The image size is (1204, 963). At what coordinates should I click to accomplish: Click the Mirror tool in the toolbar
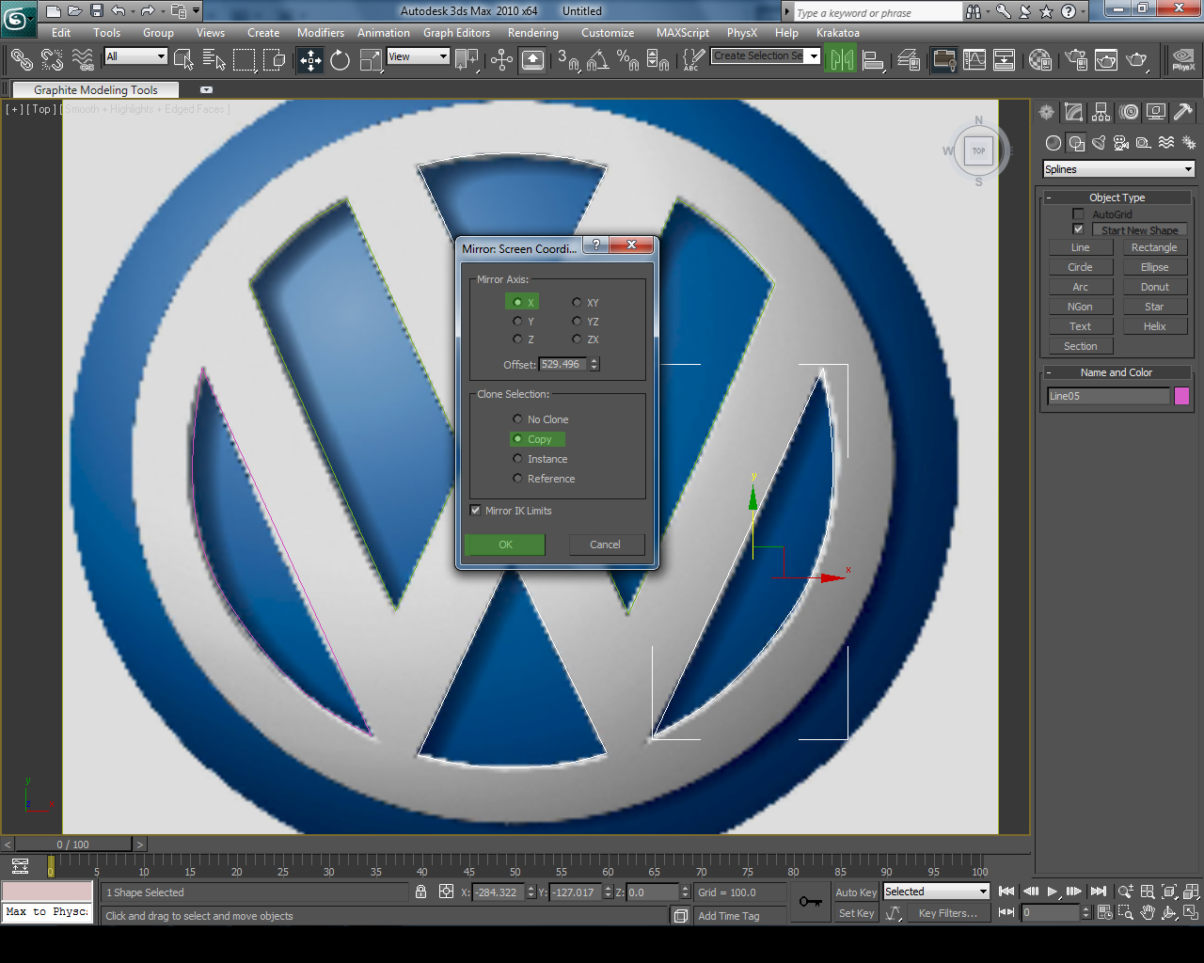[842, 61]
